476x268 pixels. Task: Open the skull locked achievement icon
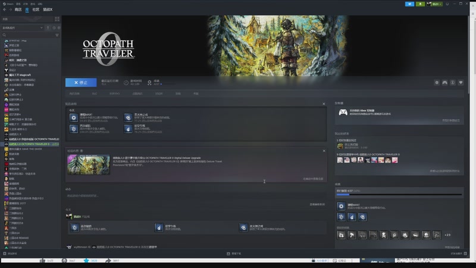click(384, 235)
